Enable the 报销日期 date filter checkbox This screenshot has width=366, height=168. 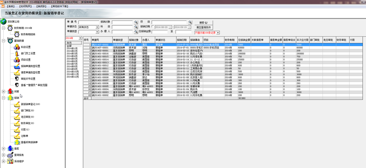point(152,27)
